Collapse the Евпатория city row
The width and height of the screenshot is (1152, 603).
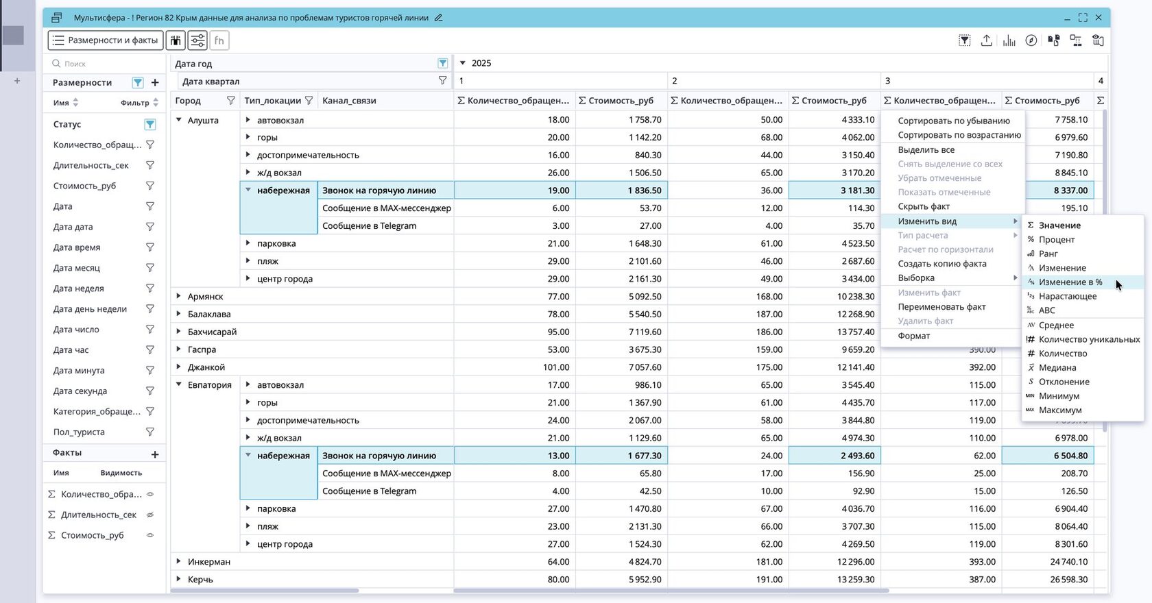[179, 385]
